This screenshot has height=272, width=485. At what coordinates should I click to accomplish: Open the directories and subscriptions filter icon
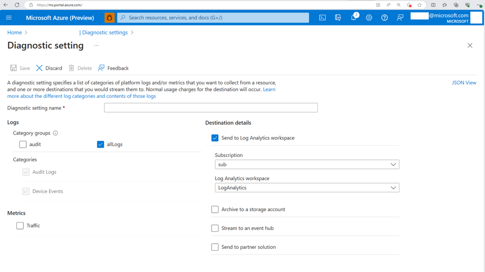pyautogui.click(x=338, y=17)
